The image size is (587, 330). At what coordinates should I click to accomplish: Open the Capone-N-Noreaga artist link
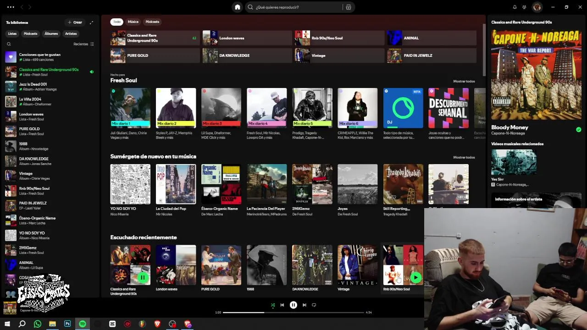coord(508,133)
